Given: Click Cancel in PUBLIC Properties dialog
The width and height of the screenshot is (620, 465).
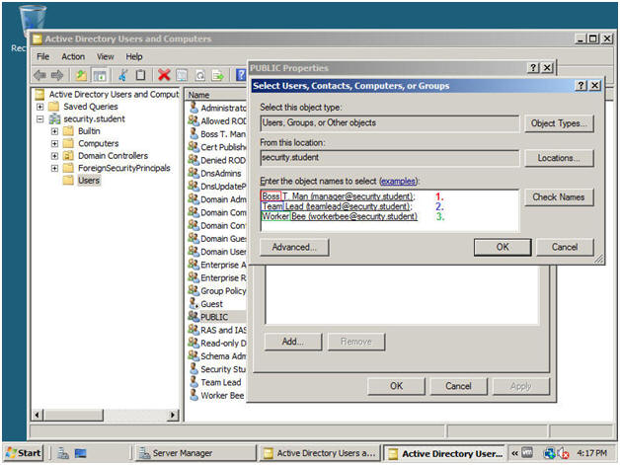Looking at the screenshot, I should (458, 386).
